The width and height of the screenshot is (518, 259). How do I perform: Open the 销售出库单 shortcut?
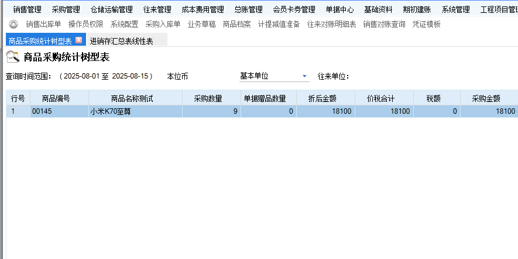43,24
